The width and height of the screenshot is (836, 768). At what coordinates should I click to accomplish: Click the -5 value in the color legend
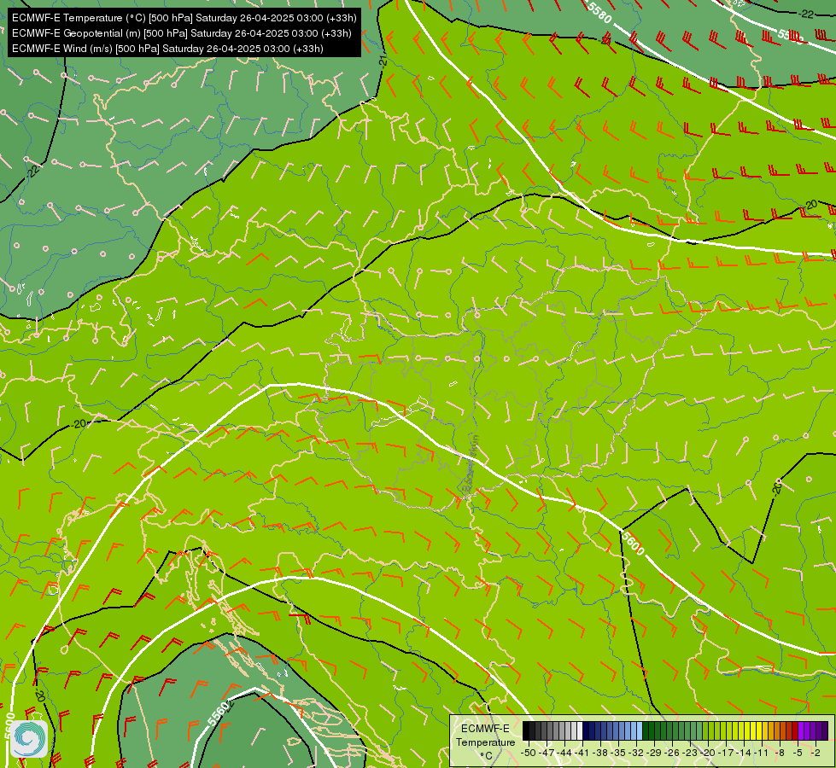coord(797,753)
